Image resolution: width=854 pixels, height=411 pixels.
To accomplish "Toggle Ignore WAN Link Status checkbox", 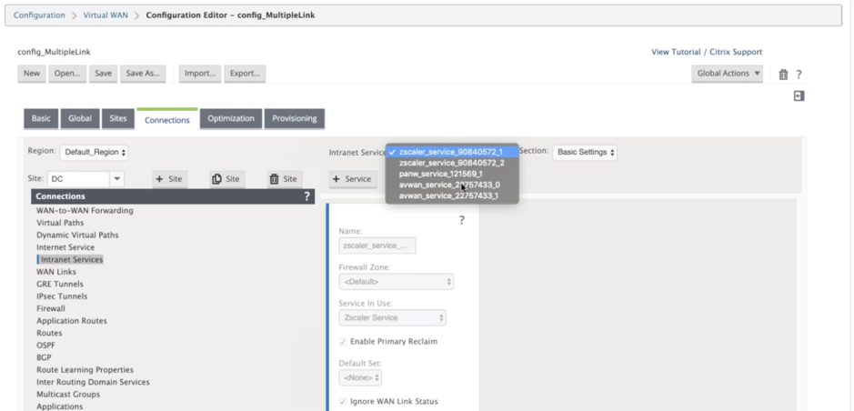I will pyautogui.click(x=343, y=402).
